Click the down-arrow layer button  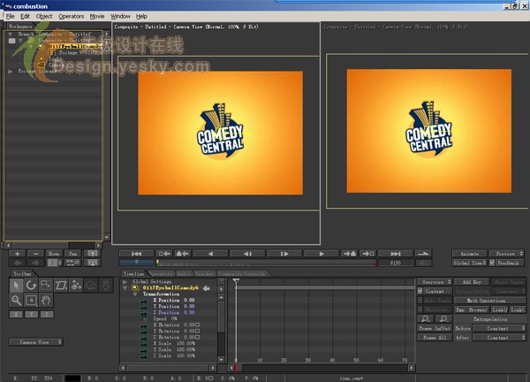click(x=92, y=263)
